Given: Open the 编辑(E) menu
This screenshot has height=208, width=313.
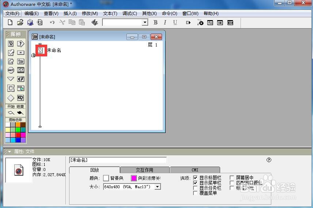Looking at the screenshot, I should (31, 14).
